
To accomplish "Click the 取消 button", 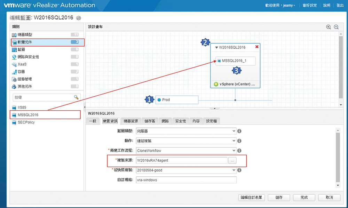I will tap(329, 197).
